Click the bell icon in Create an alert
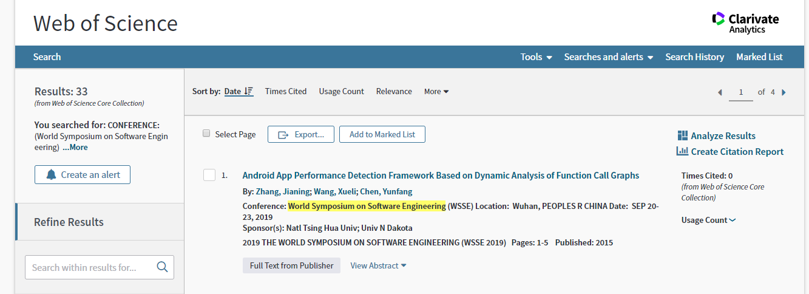This screenshot has height=294, width=809. coord(51,175)
